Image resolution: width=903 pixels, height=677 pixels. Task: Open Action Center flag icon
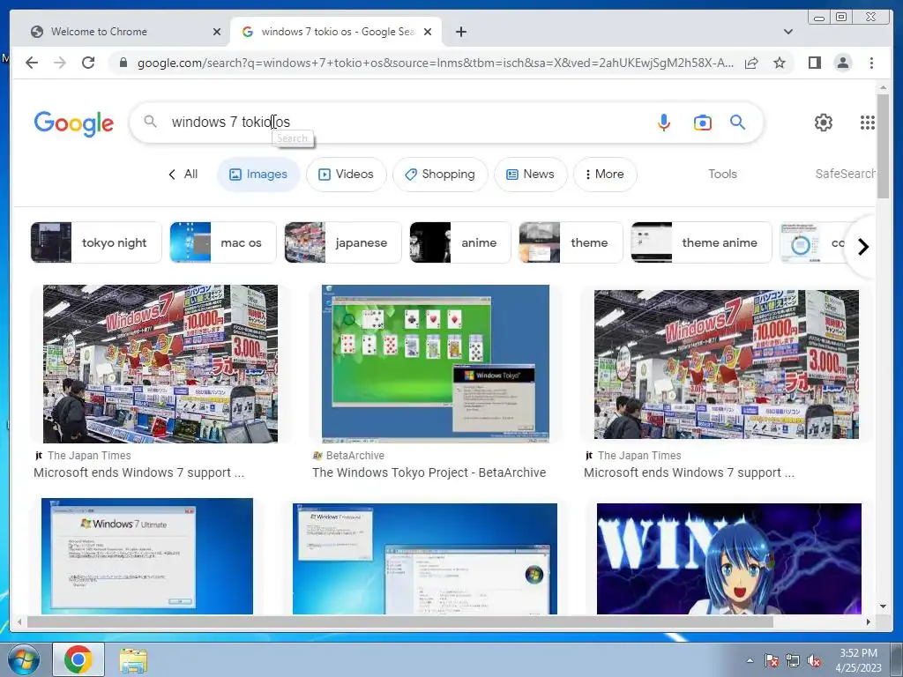[771, 660]
